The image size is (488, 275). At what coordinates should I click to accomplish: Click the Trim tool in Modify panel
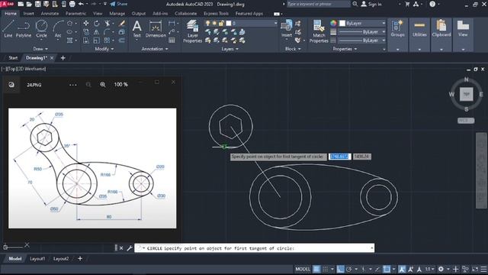click(x=108, y=24)
